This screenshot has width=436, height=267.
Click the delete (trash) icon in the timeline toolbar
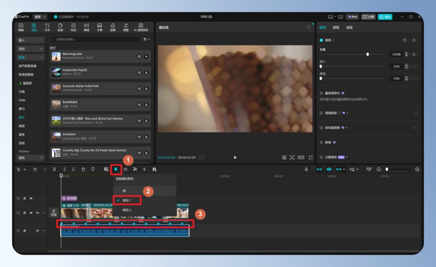pos(83,169)
